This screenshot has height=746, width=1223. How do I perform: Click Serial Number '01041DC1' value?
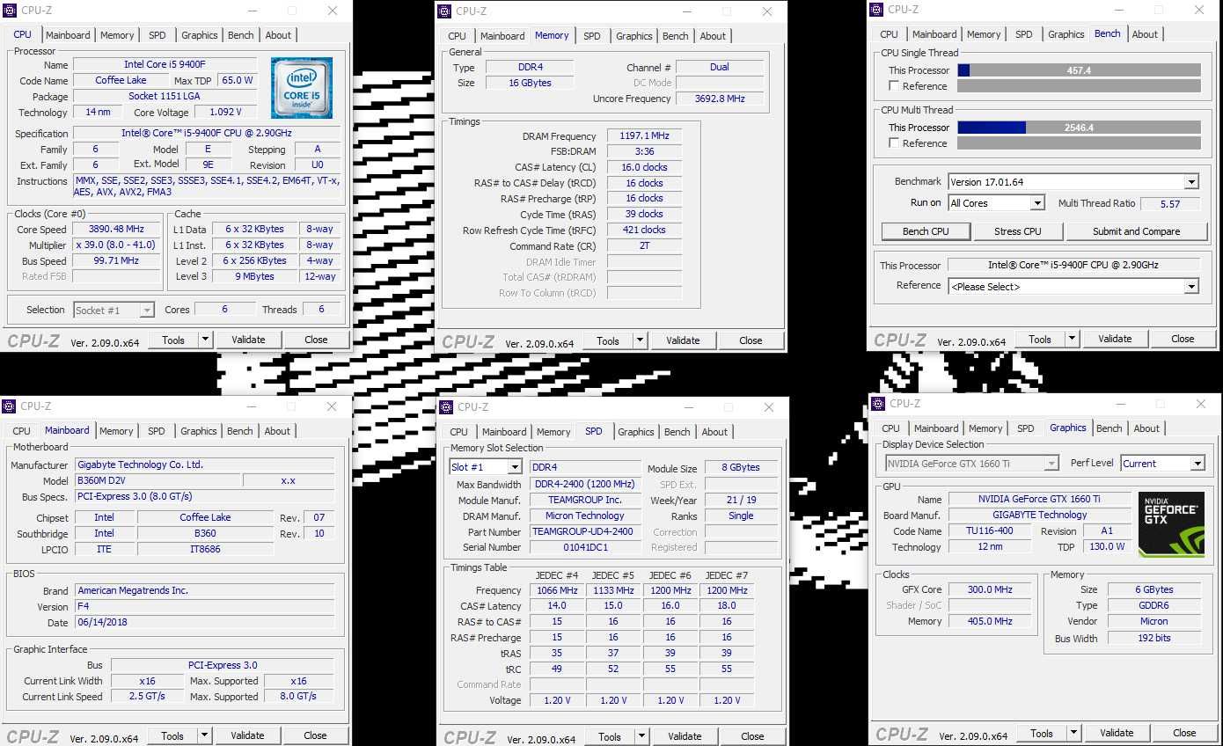coord(585,548)
